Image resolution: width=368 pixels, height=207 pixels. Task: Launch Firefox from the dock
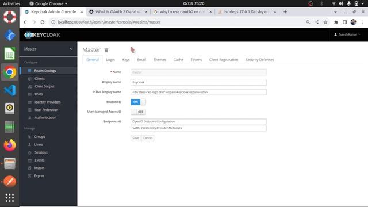[10, 145]
